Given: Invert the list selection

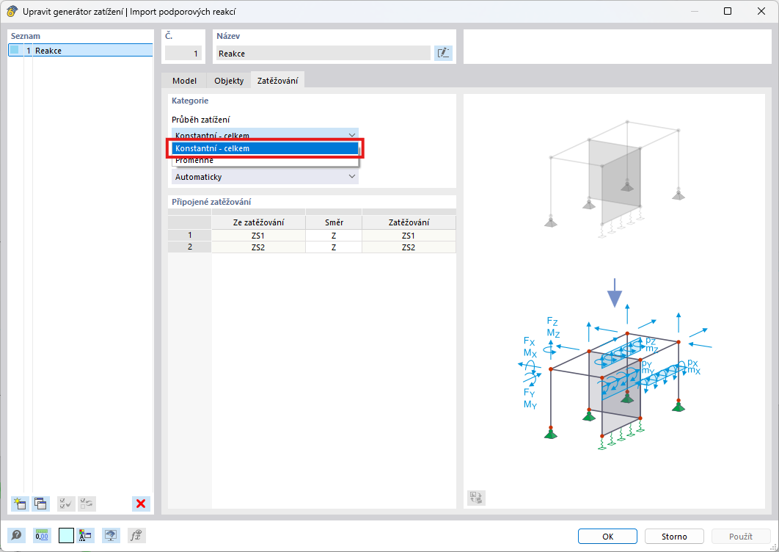Looking at the screenshot, I should click(87, 504).
